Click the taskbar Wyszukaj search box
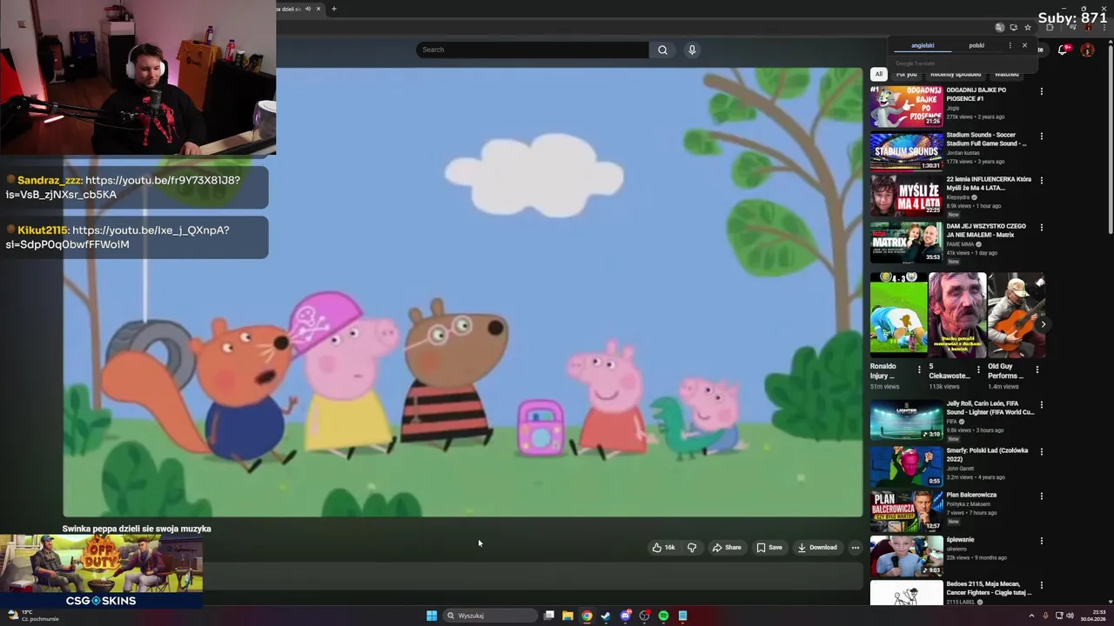 click(491, 616)
